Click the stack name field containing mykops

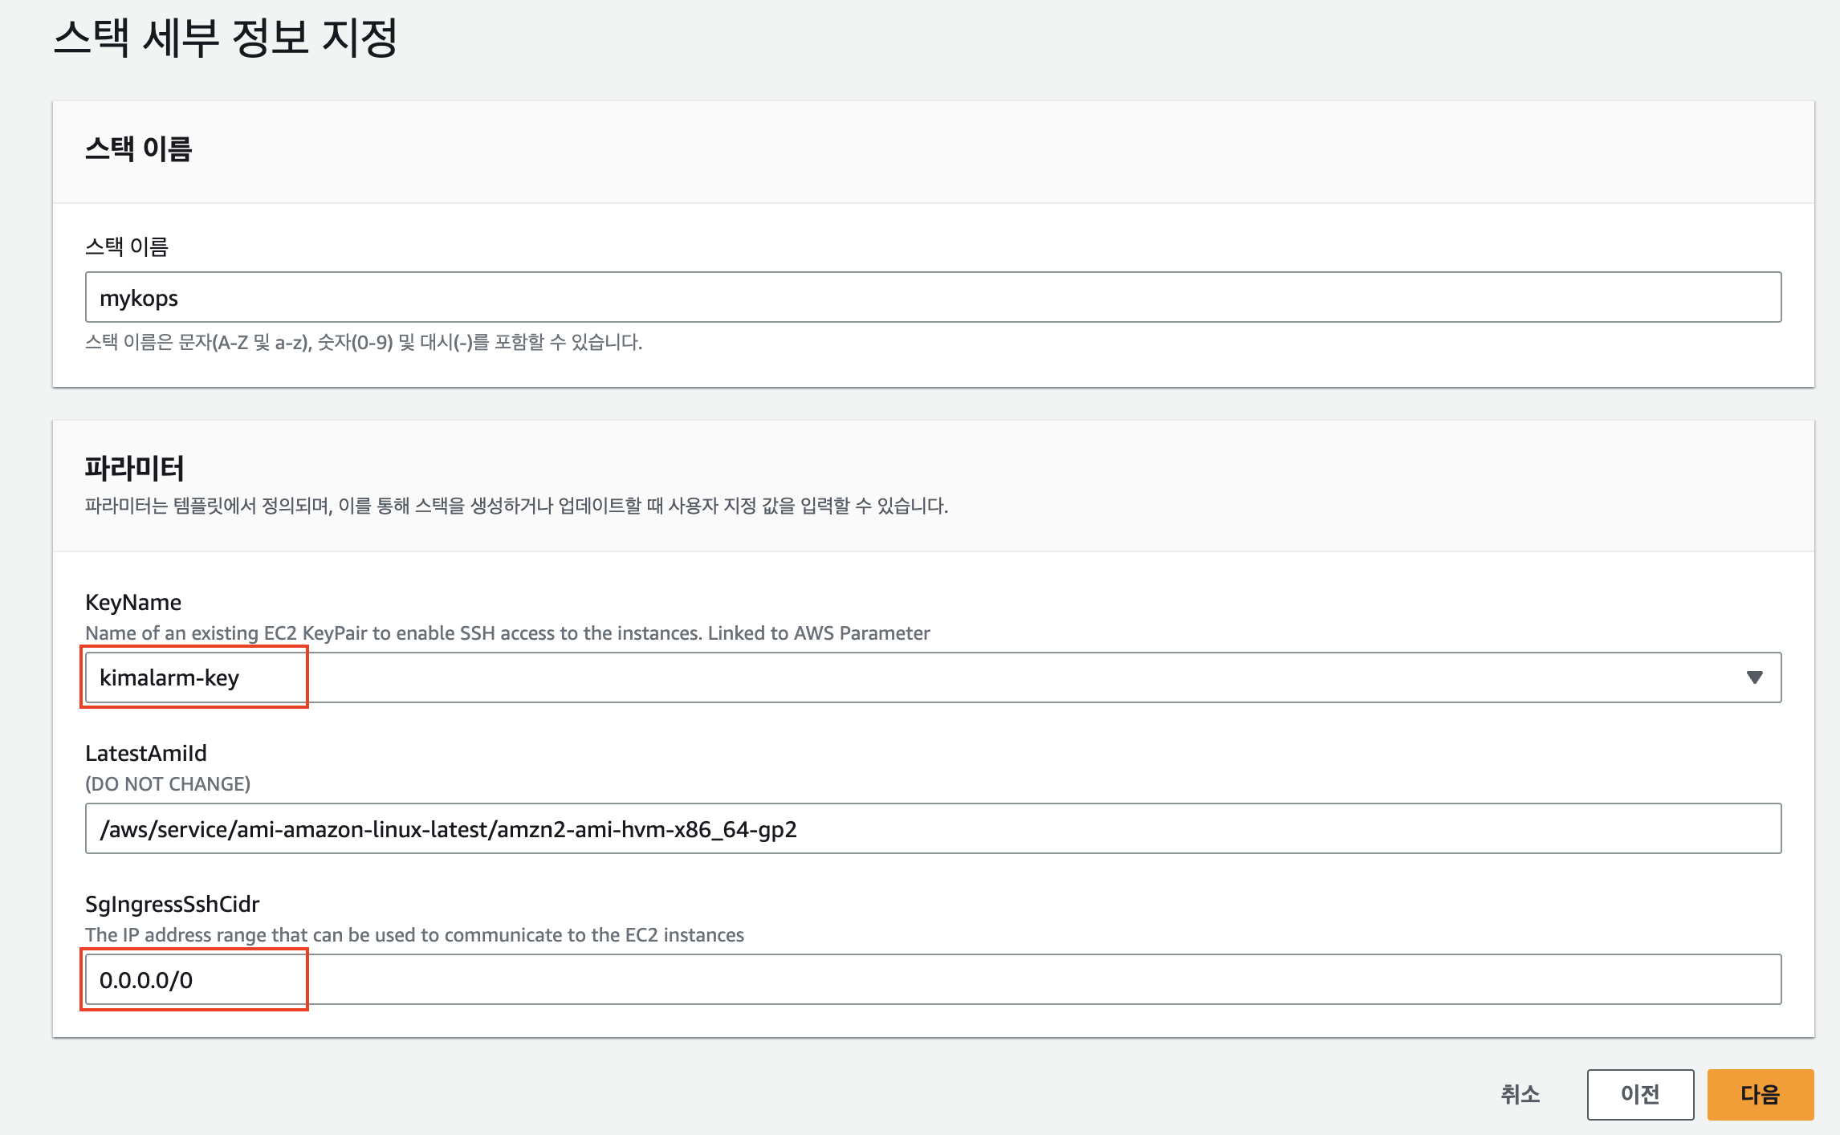[933, 298]
